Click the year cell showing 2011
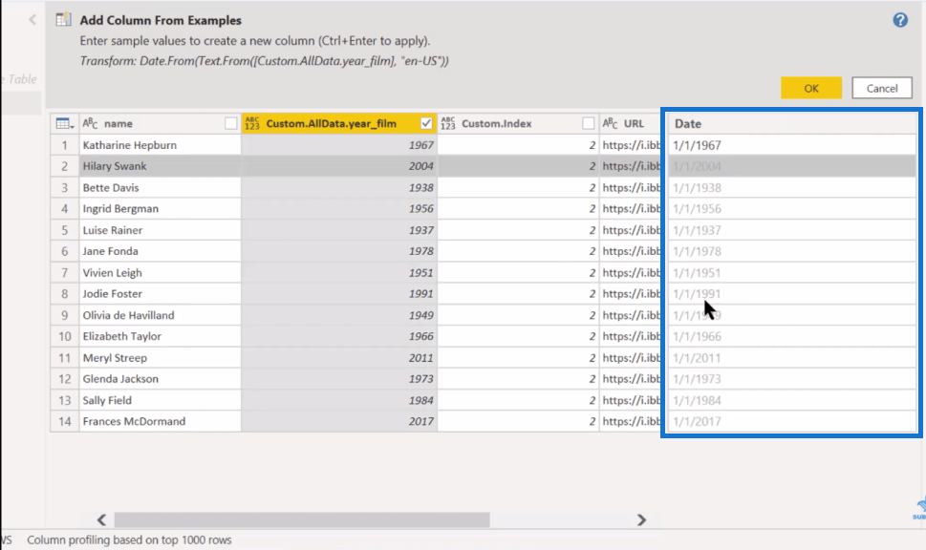This screenshot has width=926, height=550. coord(339,358)
